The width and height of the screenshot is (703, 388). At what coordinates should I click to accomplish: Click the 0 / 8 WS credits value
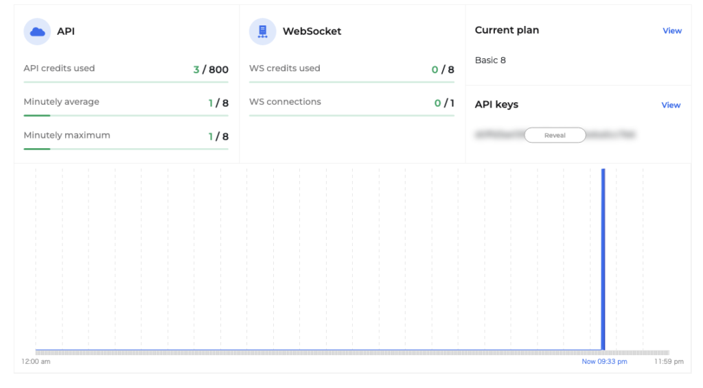[443, 70]
